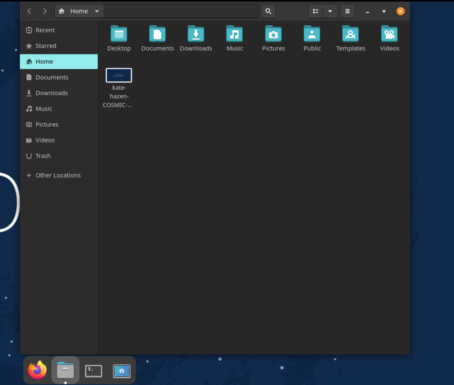Viewport: 454px width, 385px height.
Task: Click the Files icon in the dock
Action: coord(66,370)
